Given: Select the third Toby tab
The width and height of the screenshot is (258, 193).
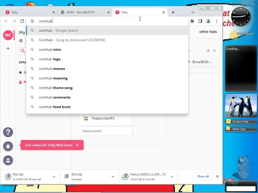Looking at the screenshot, I should [x=140, y=12].
